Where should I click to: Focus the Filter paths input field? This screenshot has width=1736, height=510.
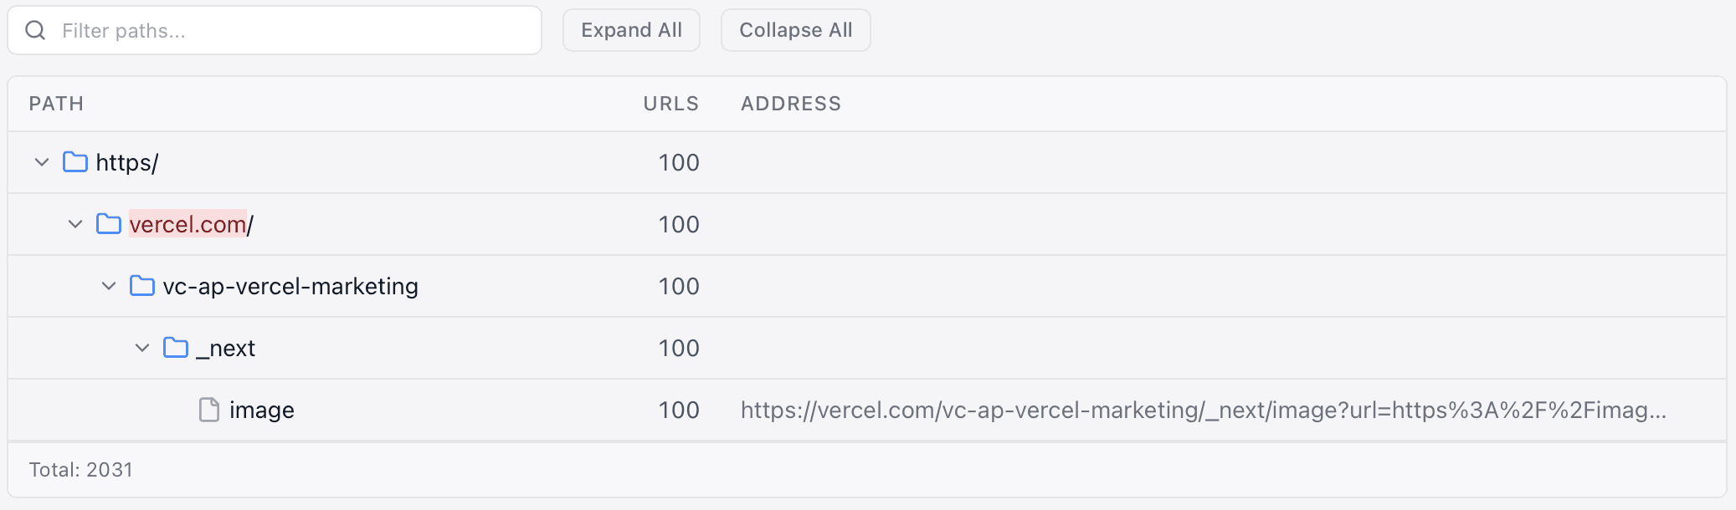point(293,31)
